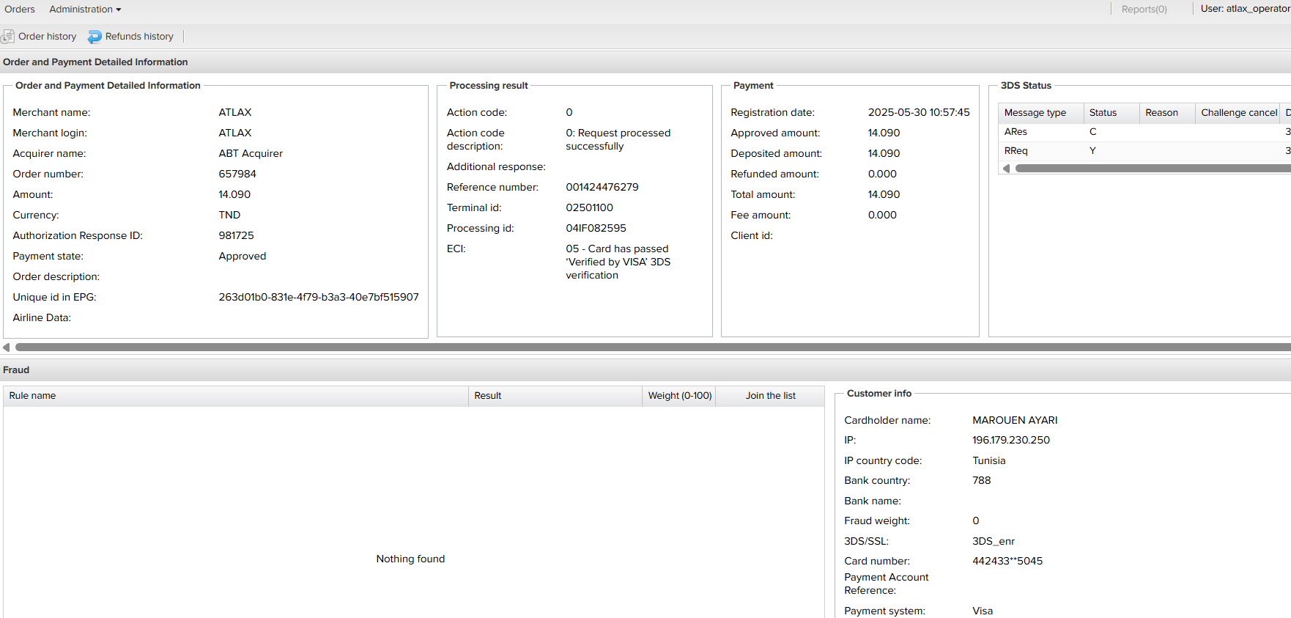Click left scroll arrow in 3DS Status table
Viewport: 1291px width, 618px height.
click(1006, 169)
